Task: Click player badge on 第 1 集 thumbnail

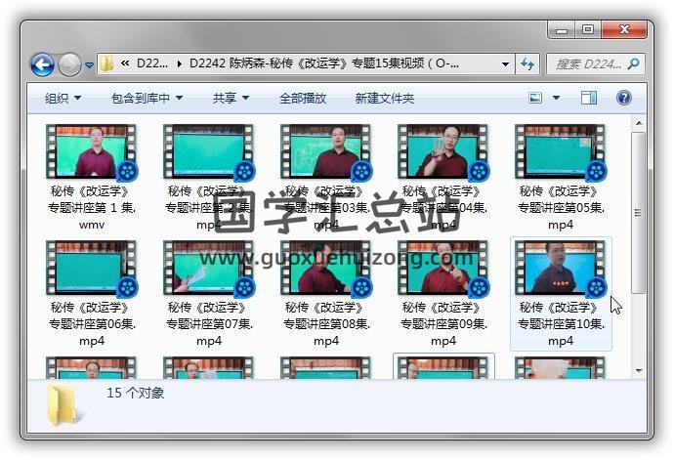Action: click(x=127, y=172)
